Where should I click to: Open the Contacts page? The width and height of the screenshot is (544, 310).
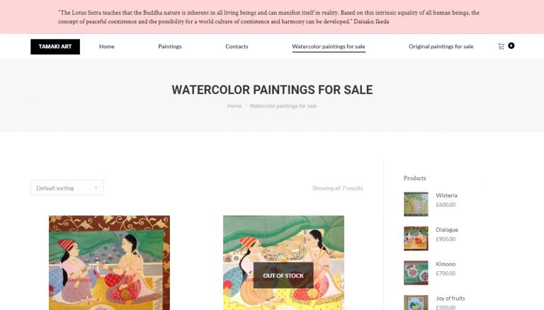[237, 47]
